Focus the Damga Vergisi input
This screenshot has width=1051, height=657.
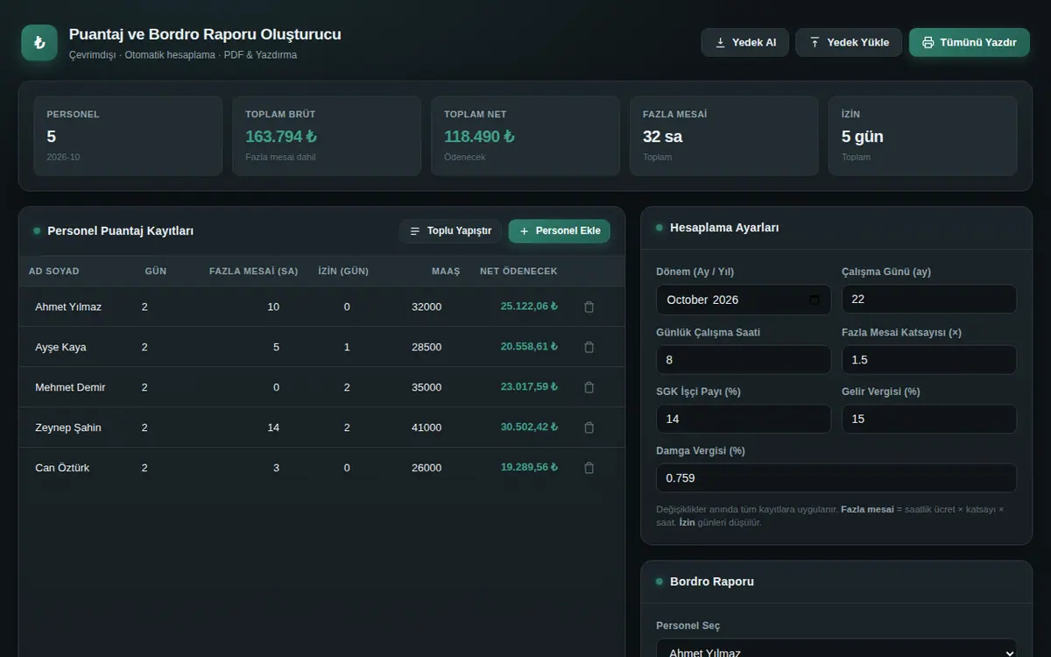pos(836,478)
